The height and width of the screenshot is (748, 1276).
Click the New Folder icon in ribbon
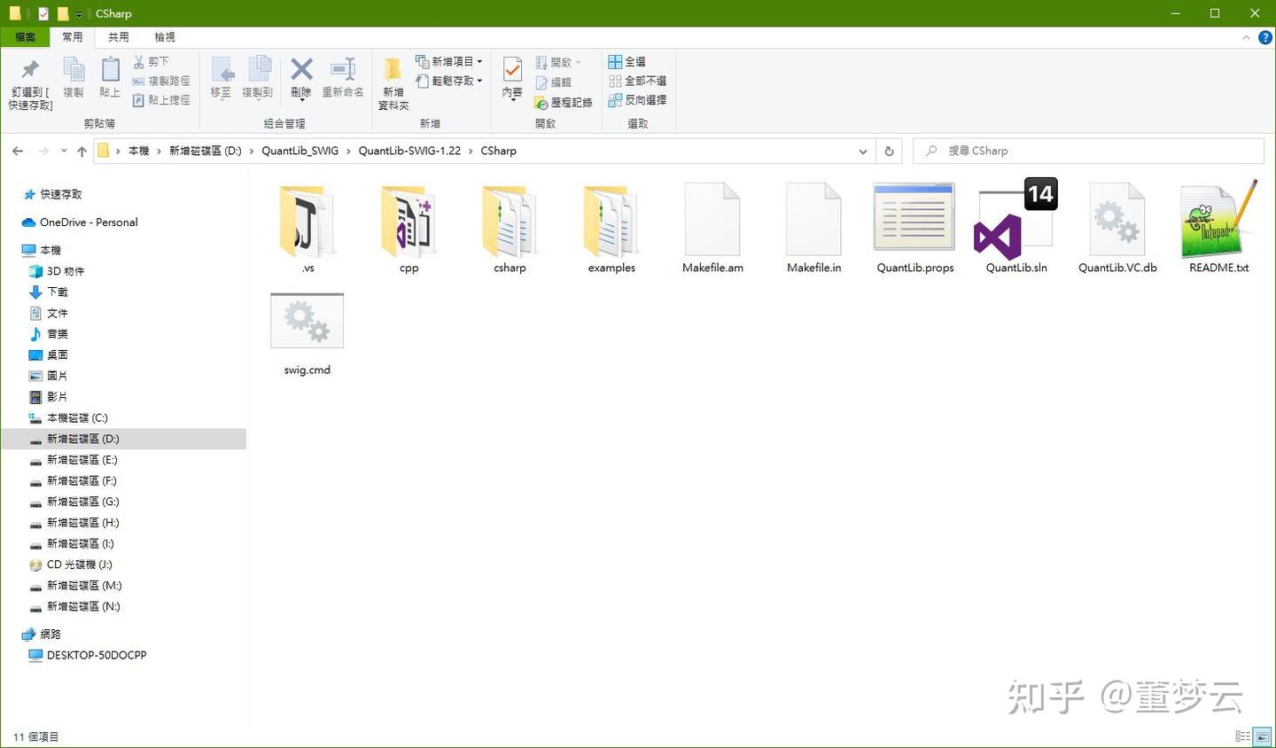393,70
